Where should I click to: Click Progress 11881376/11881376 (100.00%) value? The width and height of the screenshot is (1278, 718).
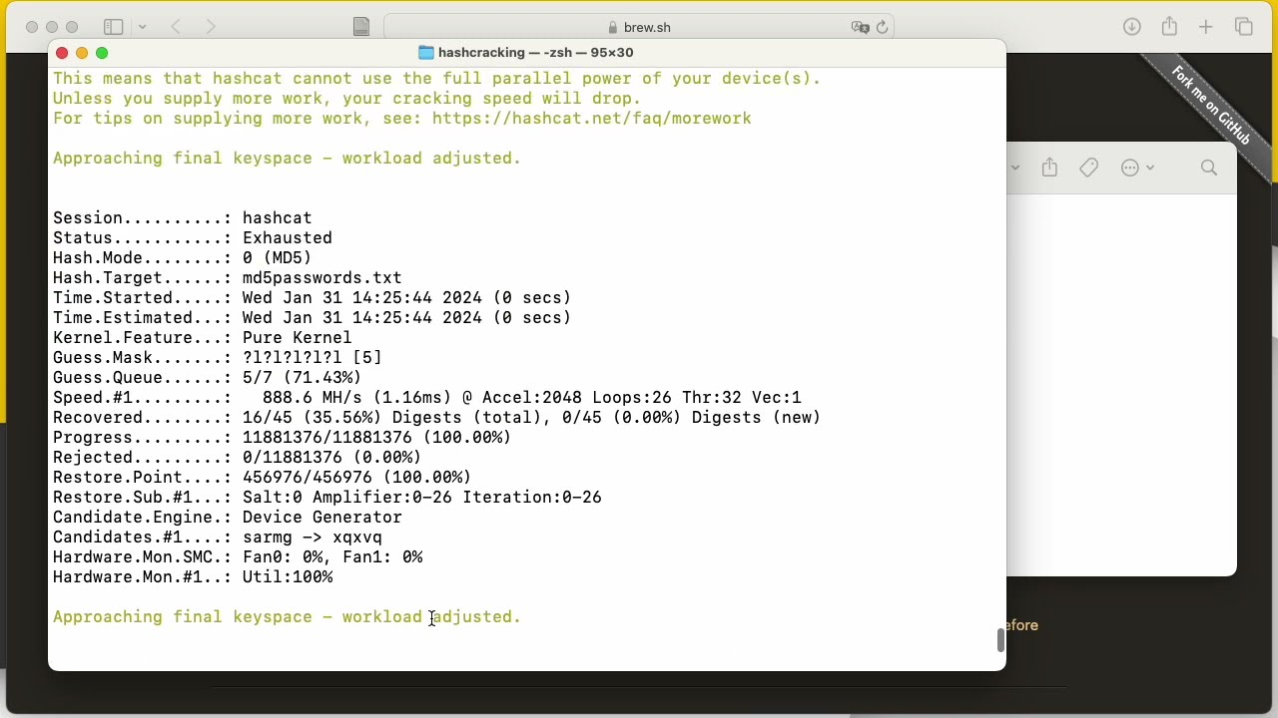376,438
